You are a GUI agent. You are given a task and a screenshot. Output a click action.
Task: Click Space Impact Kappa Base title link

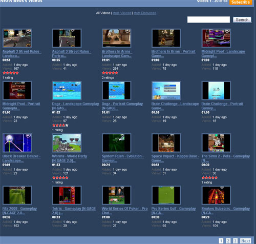(x=175, y=158)
